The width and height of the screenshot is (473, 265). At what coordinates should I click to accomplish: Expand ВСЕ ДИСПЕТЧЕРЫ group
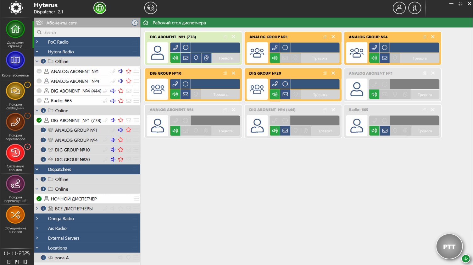click(37, 209)
